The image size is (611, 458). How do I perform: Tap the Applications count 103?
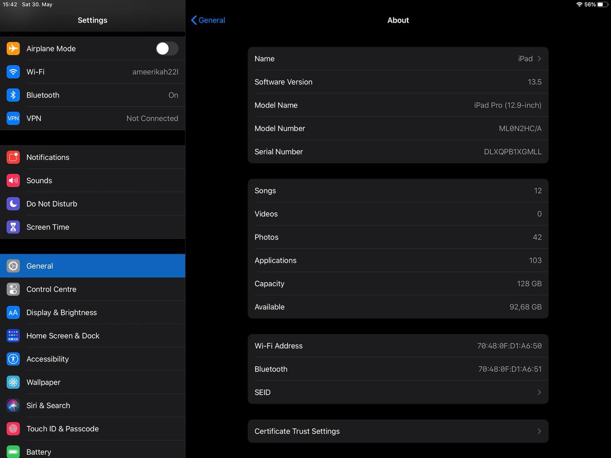click(535, 261)
